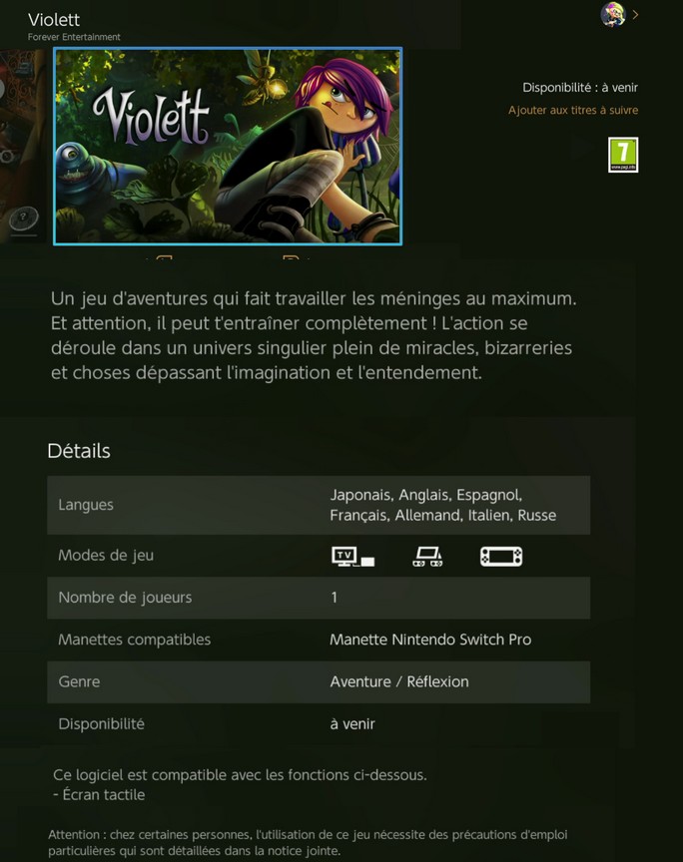Click the Disponibilité : à venir status text
The height and width of the screenshot is (862, 683).
click(580, 88)
